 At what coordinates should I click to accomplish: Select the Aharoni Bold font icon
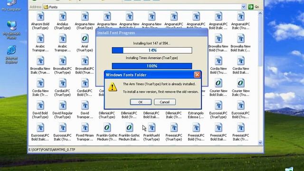[x=40, y=16]
